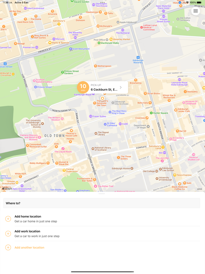Tap The Liquid Room venue pin
The width and height of the screenshot is (205, 274).
(63, 148)
